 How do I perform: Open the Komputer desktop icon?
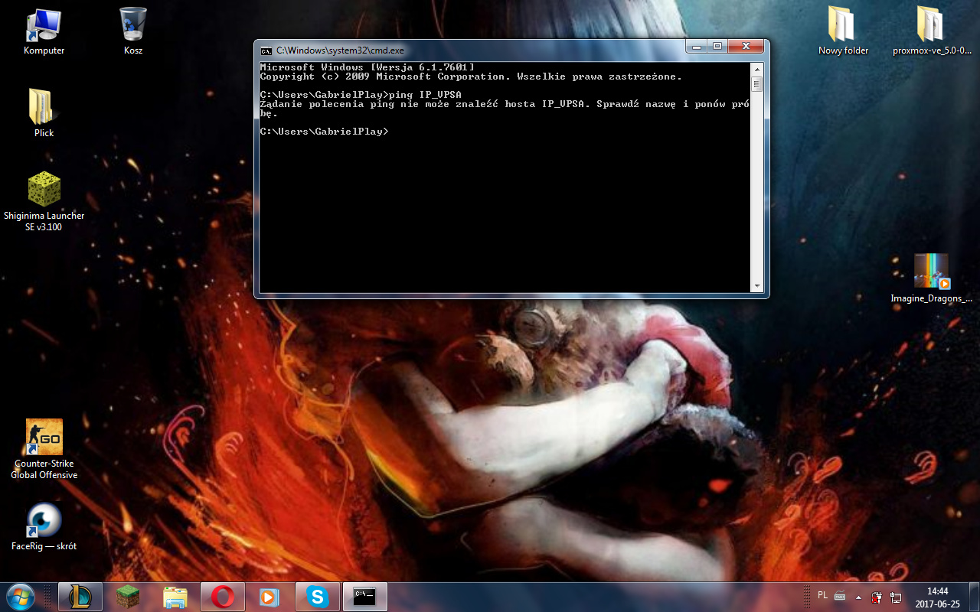tap(44, 26)
